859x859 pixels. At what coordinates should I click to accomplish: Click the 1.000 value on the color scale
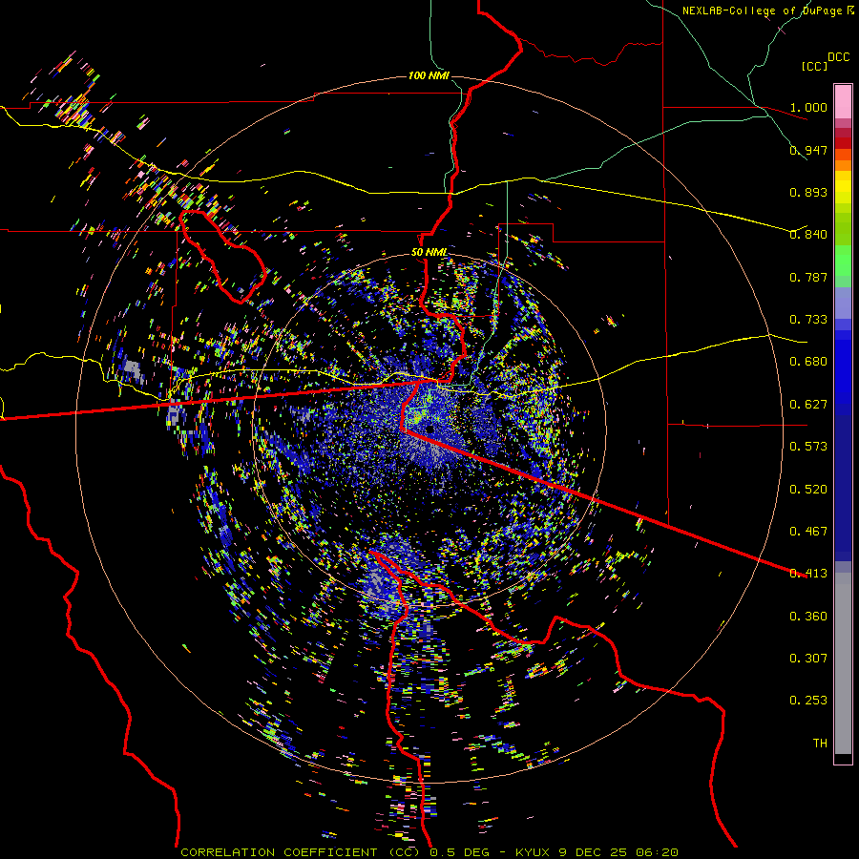[808, 107]
